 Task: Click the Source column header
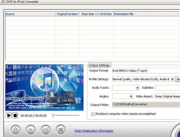[x=30, y=14]
